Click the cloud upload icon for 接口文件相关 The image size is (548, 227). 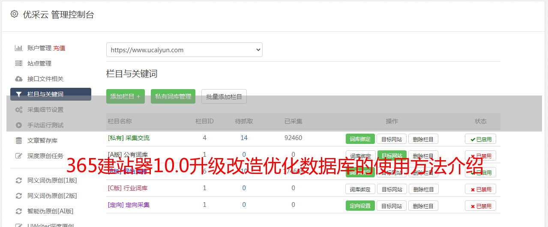[x=19, y=79]
